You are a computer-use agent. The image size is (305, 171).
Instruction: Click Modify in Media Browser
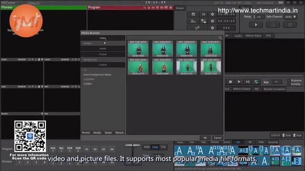97,133
